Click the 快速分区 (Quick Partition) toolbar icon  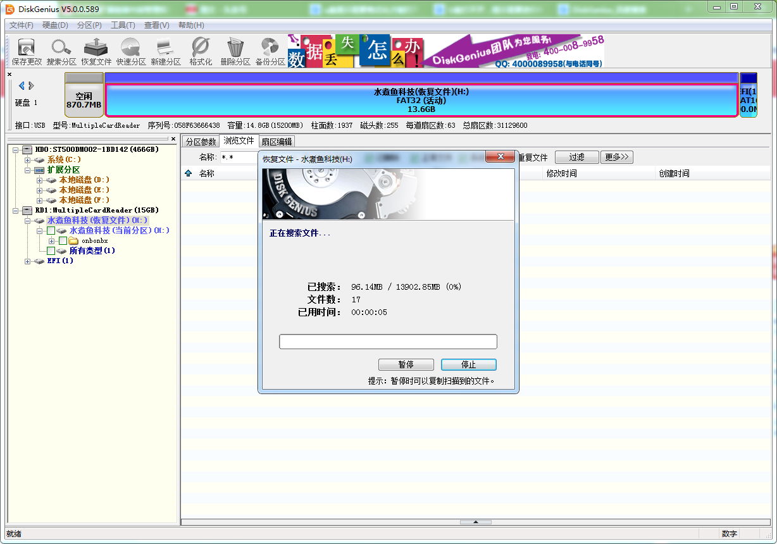click(x=131, y=52)
